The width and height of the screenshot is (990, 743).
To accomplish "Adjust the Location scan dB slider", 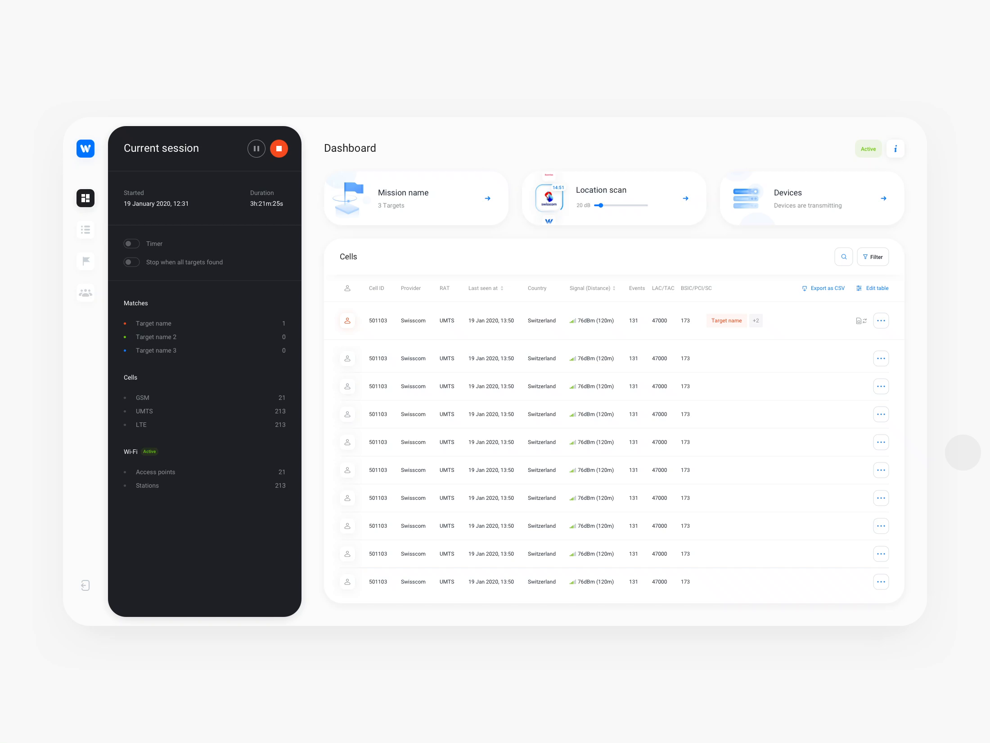I will [x=601, y=205].
